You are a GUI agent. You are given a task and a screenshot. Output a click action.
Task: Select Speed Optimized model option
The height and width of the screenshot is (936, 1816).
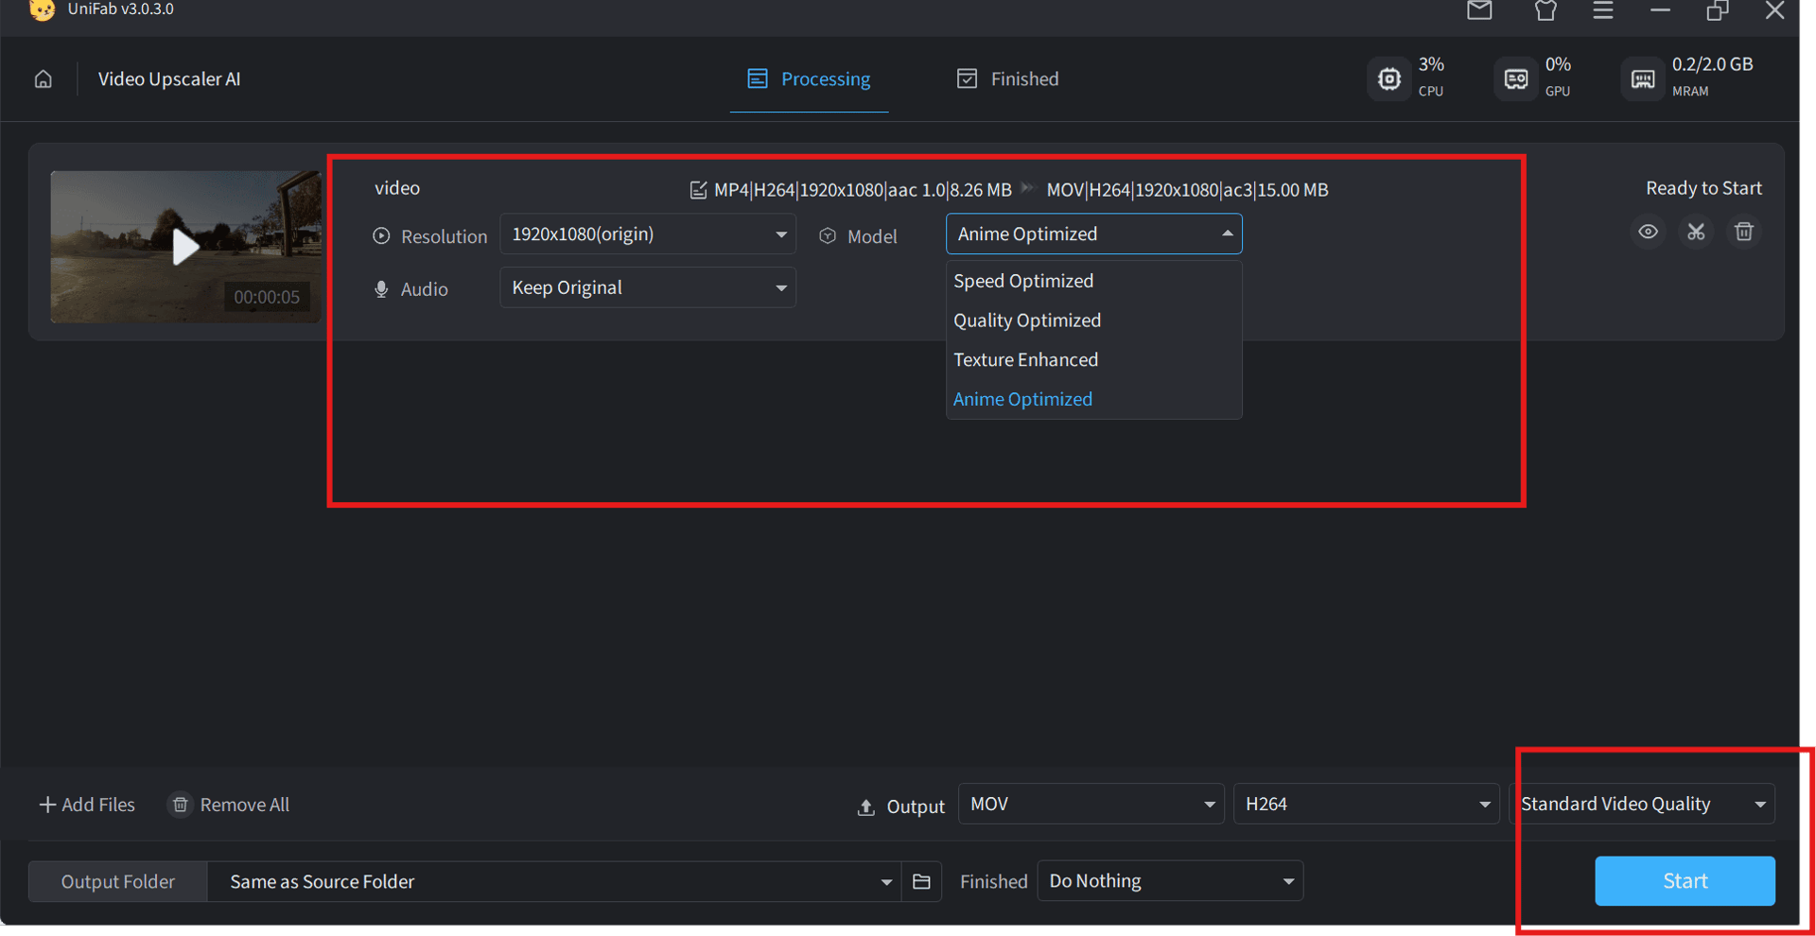pyautogui.click(x=1023, y=282)
